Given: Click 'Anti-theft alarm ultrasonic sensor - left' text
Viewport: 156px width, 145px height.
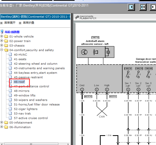Looking at the screenshot, I should coord(95,43).
